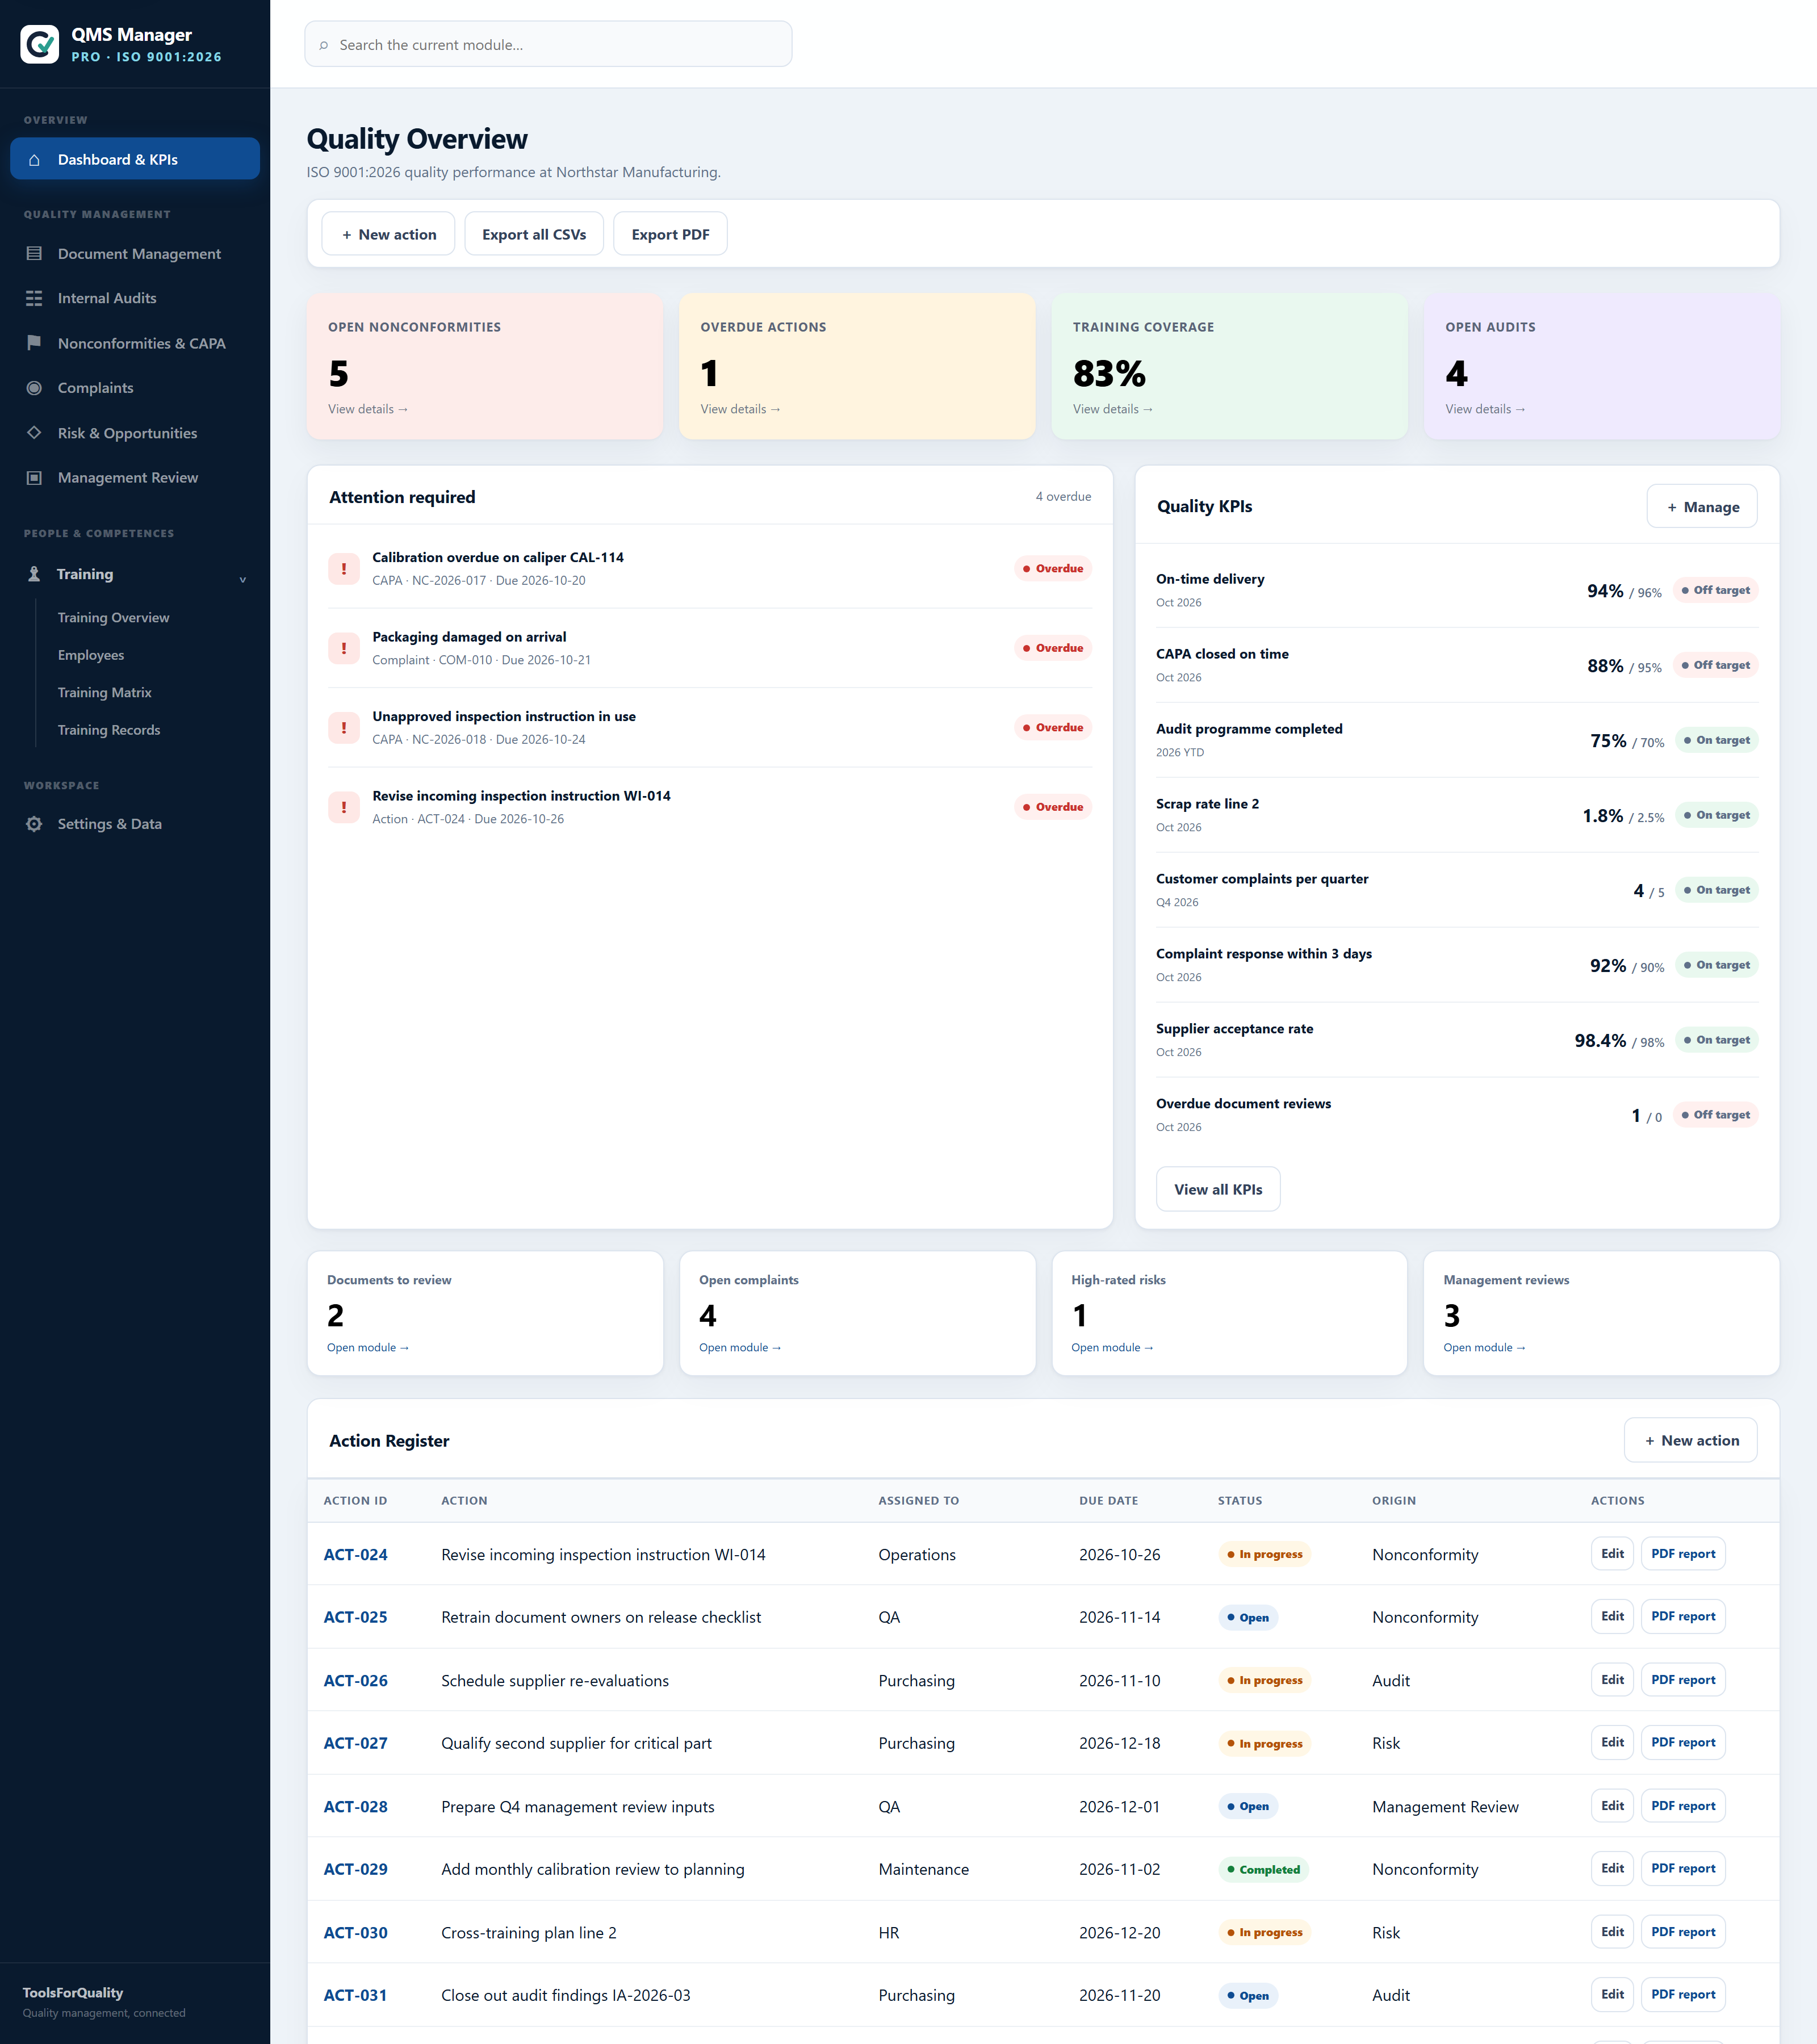Click the Training person icon
Screen dimensions: 1817x2044
(x=34, y=574)
